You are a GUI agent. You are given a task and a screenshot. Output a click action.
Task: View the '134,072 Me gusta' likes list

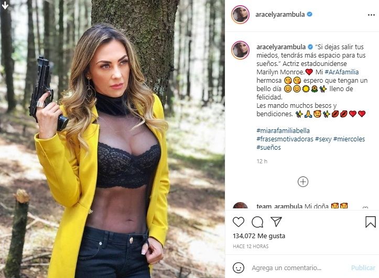click(259, 236)
